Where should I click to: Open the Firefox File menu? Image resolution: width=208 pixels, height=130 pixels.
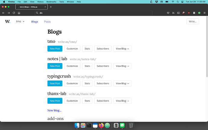pyautogui.click(x=19, y=2)
